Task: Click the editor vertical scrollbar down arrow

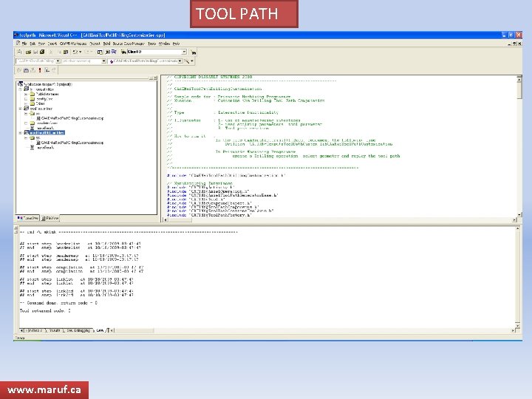Action: pyautogui.click(x=519, y=215)
